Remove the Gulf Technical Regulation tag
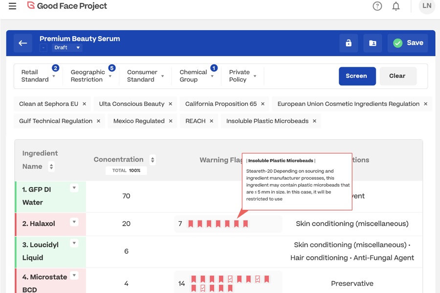 (98, 121)
